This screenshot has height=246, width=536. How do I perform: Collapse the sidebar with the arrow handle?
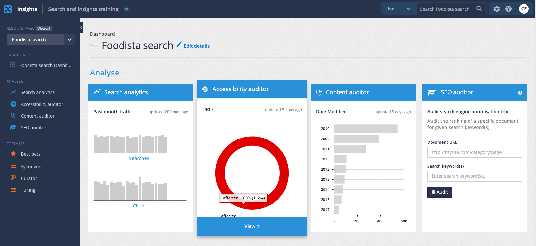tap(82, 27)
